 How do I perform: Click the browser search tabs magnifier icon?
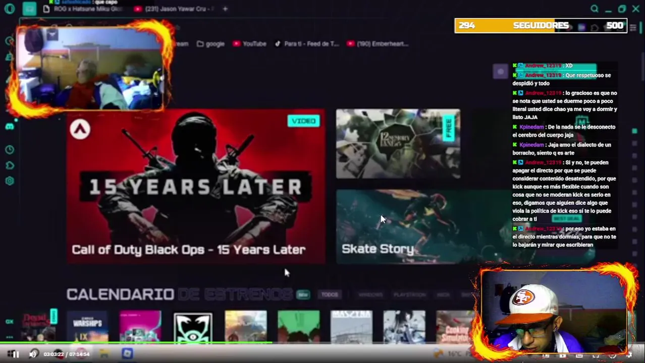pyautogui.click(x=595, y=9)
